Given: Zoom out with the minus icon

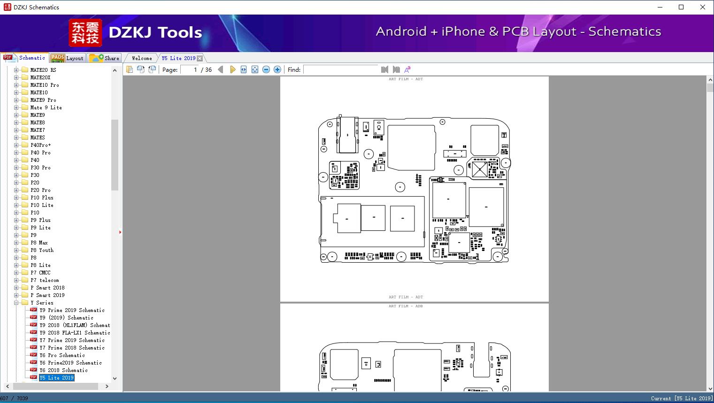Looking at the screenshot, I should coord(266,69).
